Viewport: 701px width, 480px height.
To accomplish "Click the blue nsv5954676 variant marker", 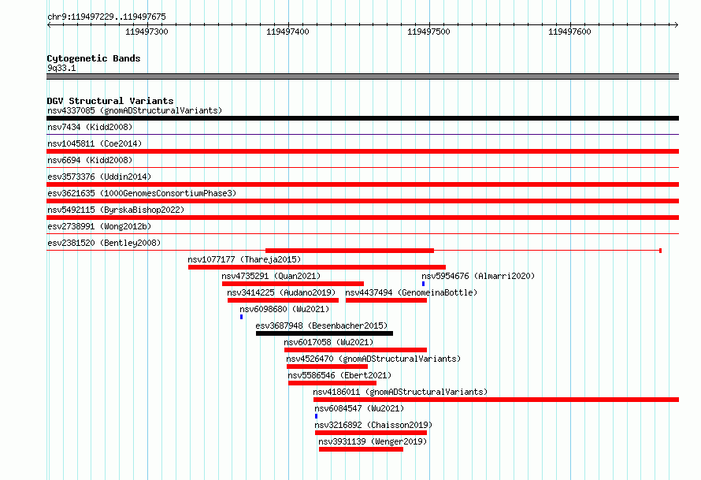I will 424,284.
